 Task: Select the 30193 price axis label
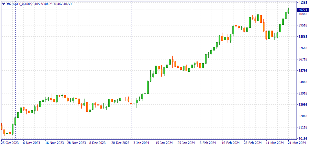click(x=303, y=139)
